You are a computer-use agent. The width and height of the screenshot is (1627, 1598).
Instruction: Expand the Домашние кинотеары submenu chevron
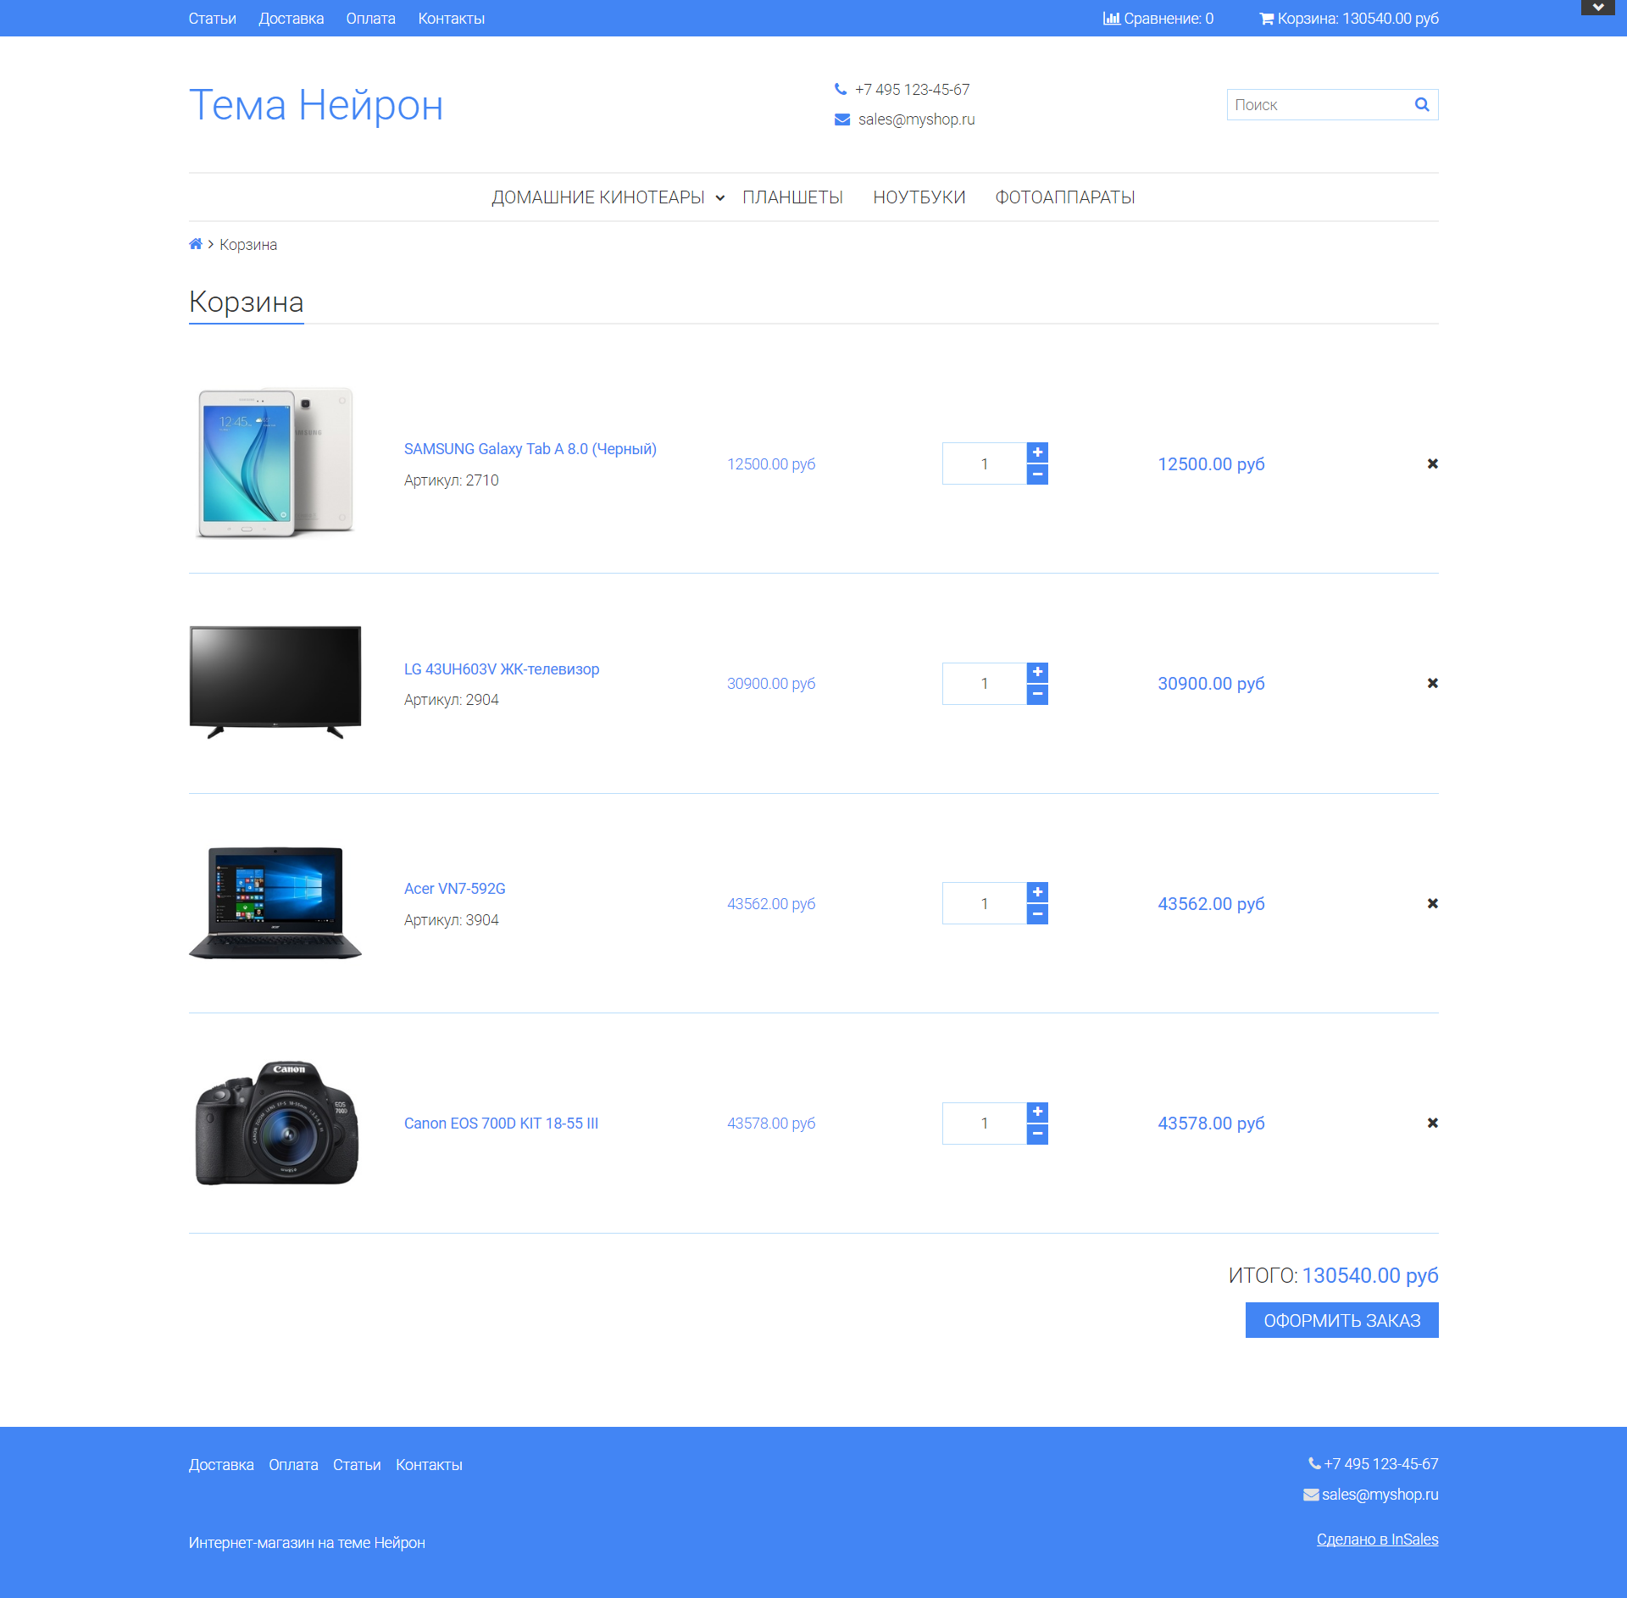point(719,198)
